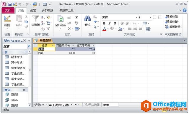Viewport: 189px width, 114px height.
Task: Go to next record in navigator
Action: (x=72, y=105)
